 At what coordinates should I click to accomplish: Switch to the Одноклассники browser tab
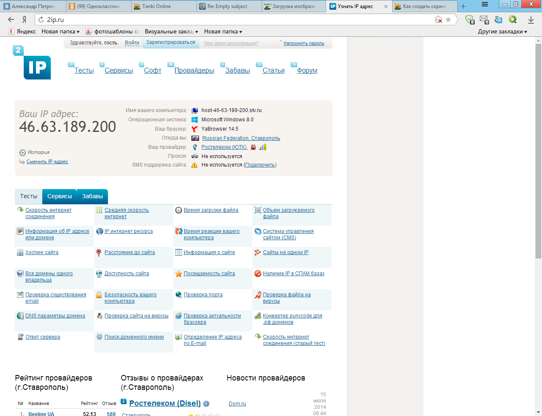click(98, 6)
